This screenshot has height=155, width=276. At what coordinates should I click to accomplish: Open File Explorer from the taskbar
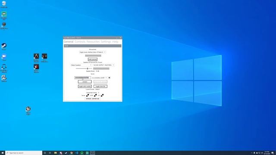pos(56,153)
